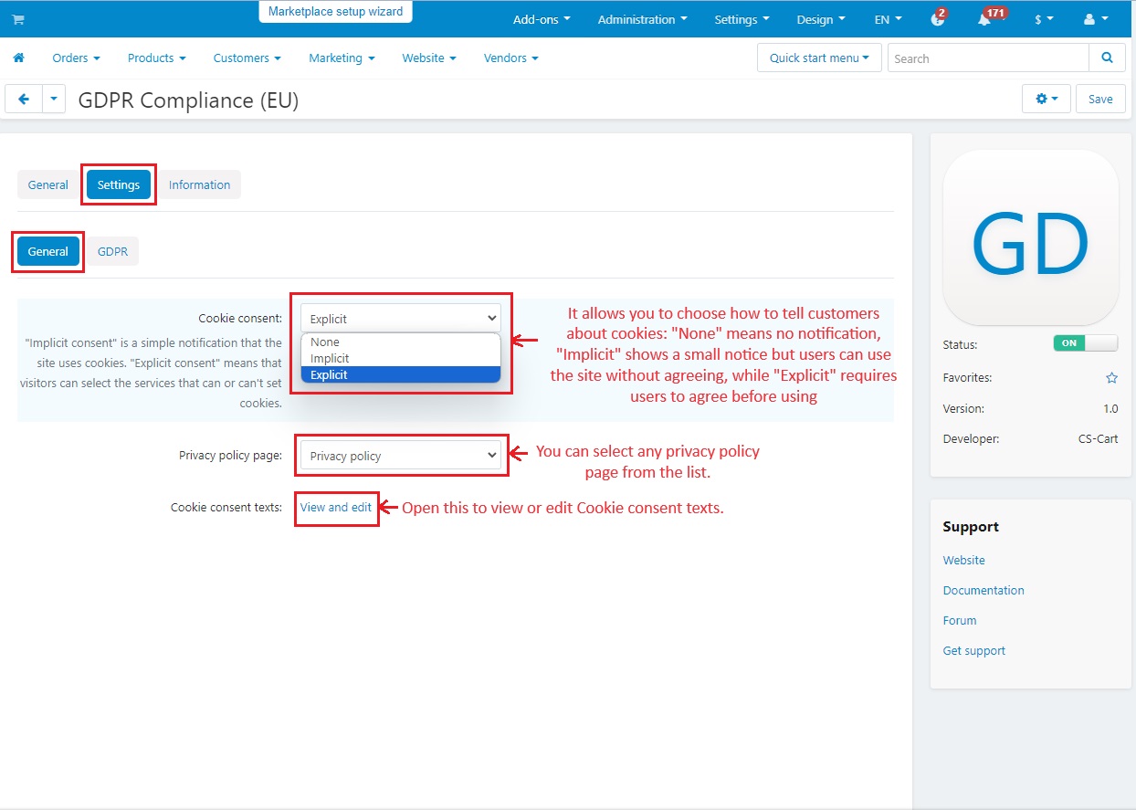Switch to the Information tab
The image size is (1136, 810).
199,184
